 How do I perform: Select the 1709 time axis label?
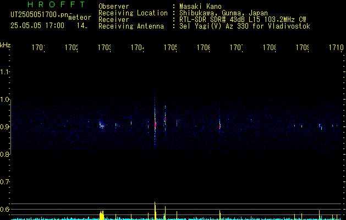(303, 47)
